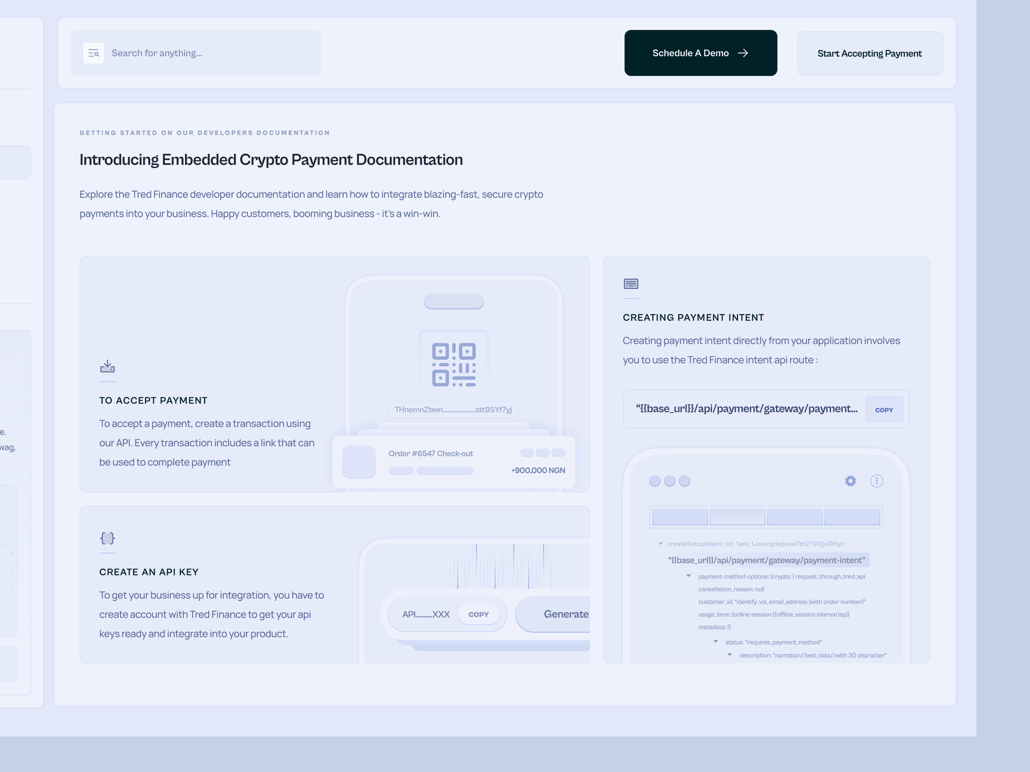Collapse the createSetupIntent tree node
The width and height of the screenshot is (1030, 772).
pos(660,544)
